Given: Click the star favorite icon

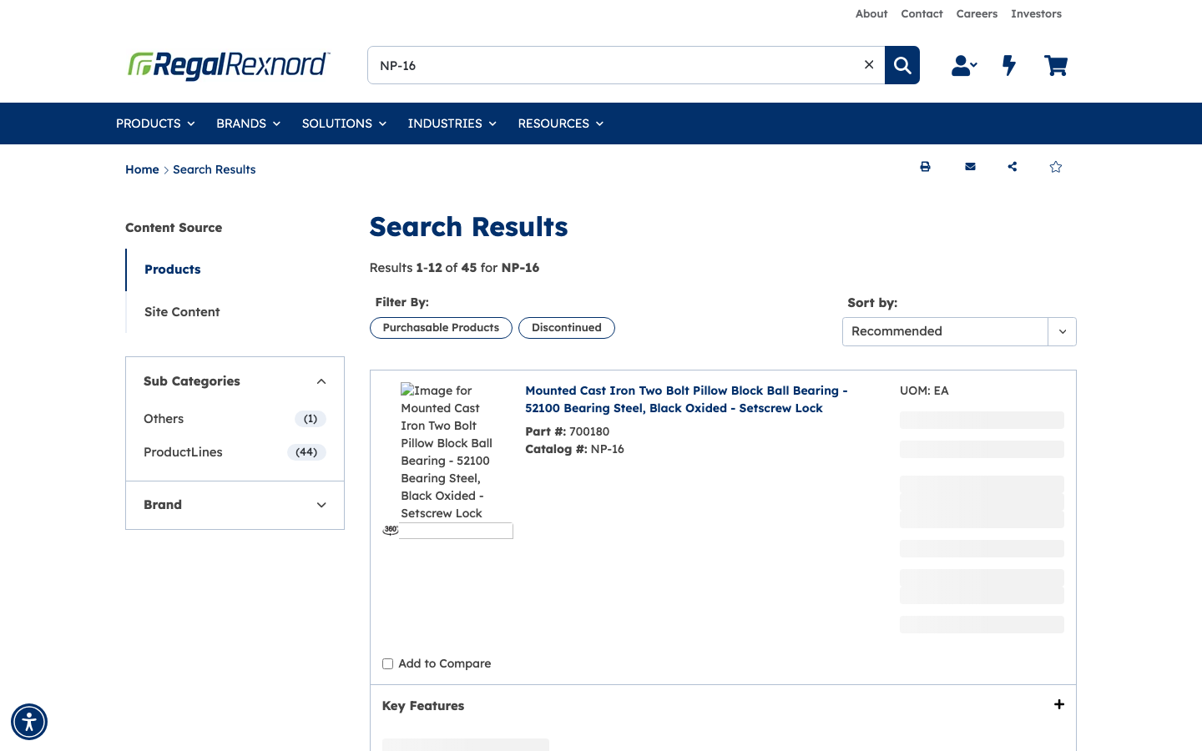Looking at the screenshot, I should click(x=1056, y=167).
